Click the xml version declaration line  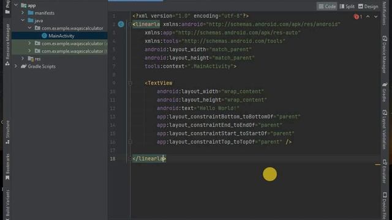(x=190, y=16)
